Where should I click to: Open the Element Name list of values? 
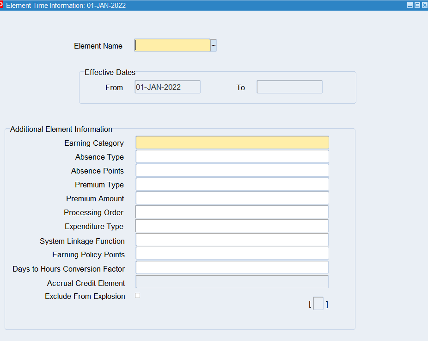point(214,45)
